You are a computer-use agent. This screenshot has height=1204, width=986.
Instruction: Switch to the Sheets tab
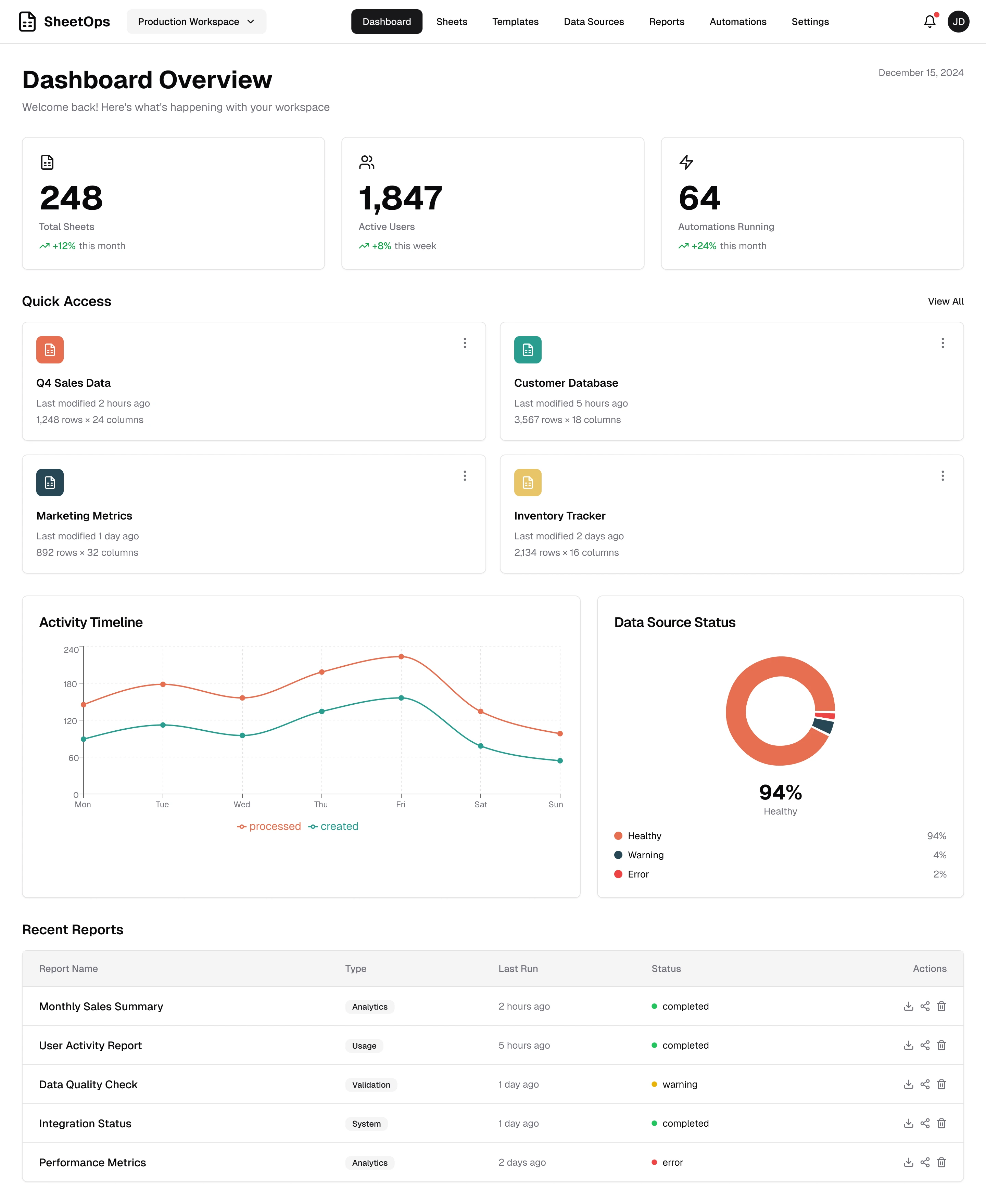click(x=452, y=22)
